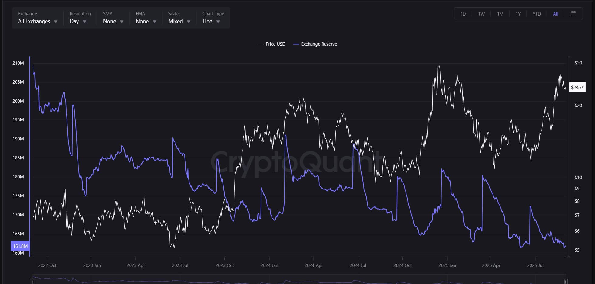
Task: Expand the Resolution dropdown showing Day
Action: tap(78, 21)
